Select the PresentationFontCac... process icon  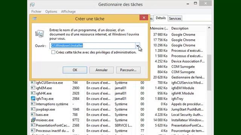[33, 125]
